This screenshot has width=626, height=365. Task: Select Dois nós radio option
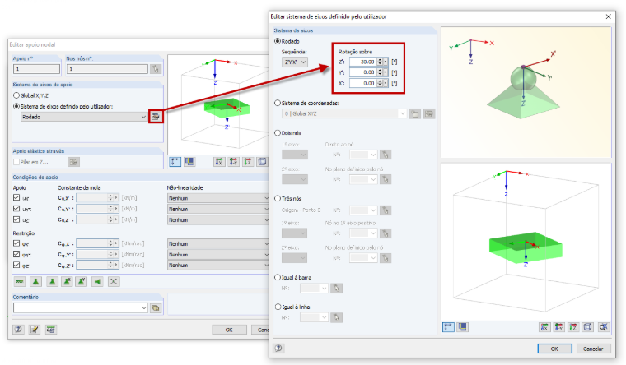point(278,132)
